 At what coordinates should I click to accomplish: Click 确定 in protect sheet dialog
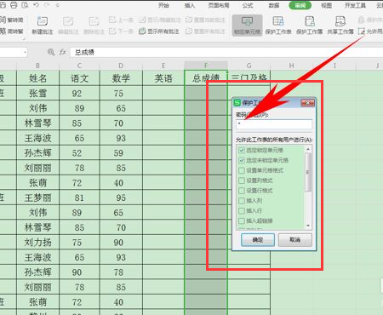[x=258, y=240]
